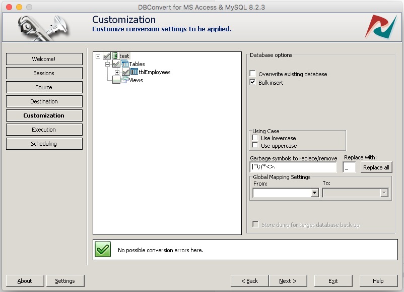The width and height of the screenshot is (404, 292).
Task: Click the green checkmark status icon
Action: (x=103, y=249)
